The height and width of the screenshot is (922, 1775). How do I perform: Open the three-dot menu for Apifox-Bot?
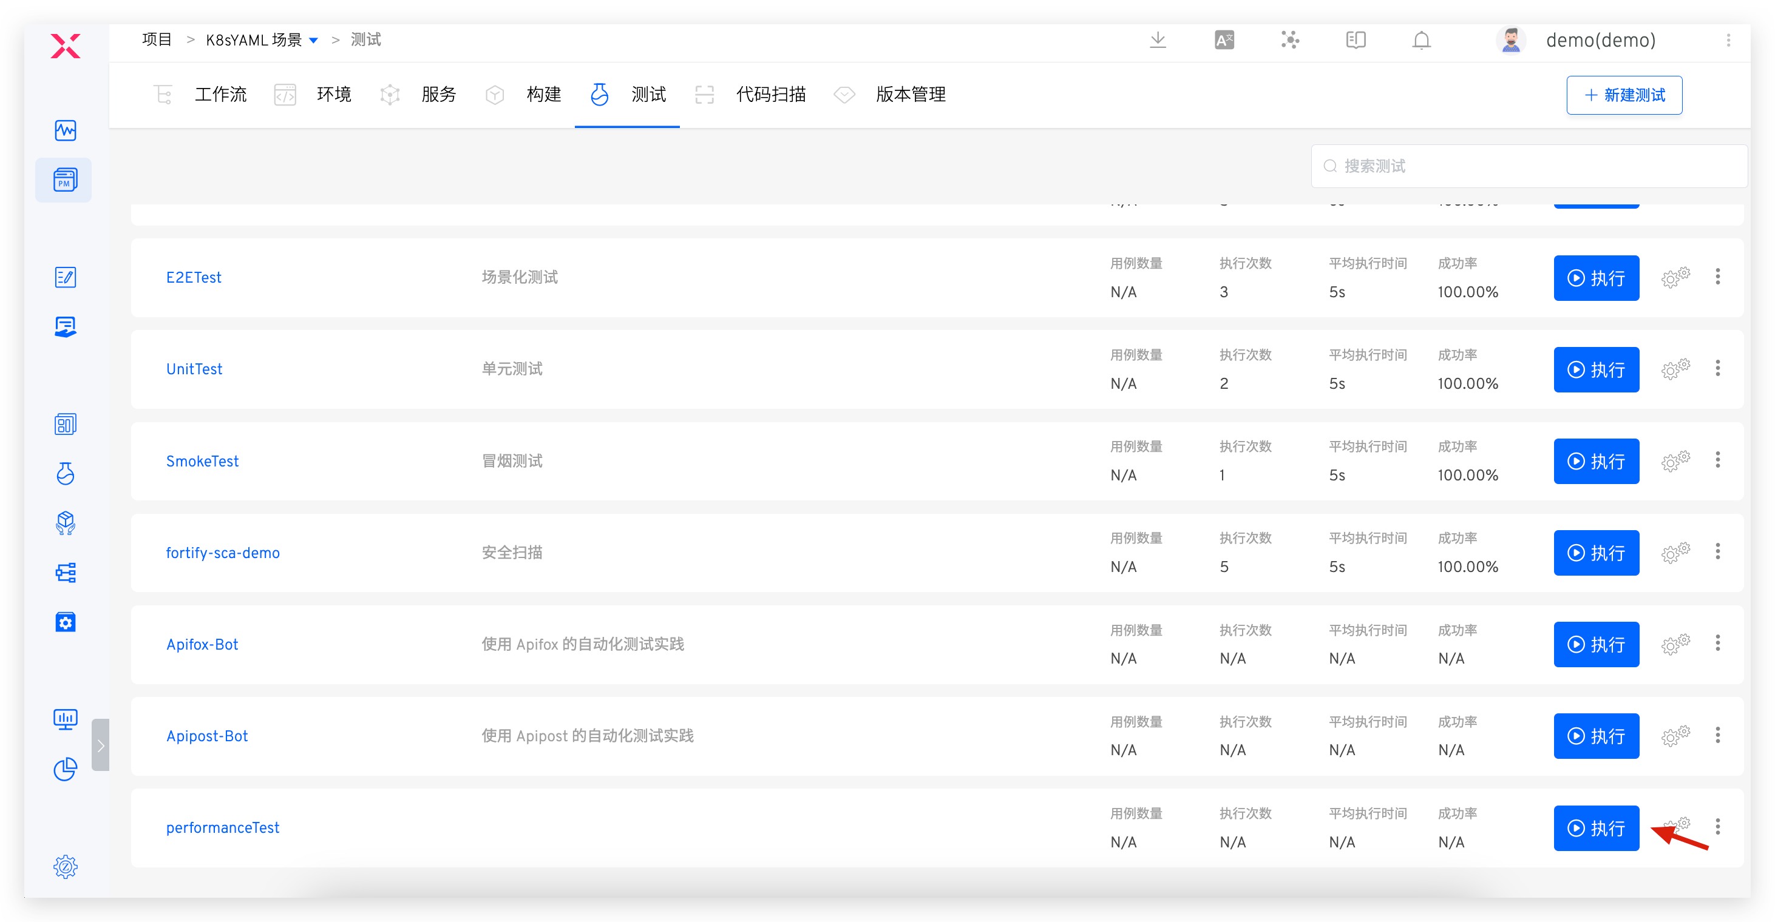pyautogui.click(x=1718, y=643)
